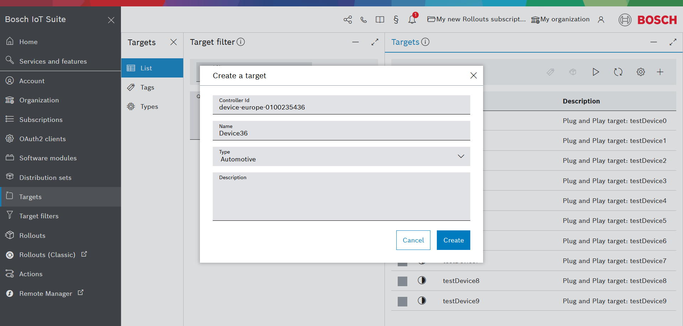Open My new Rollouts subscription selector
683x326 pixels.
coord(477,20)
